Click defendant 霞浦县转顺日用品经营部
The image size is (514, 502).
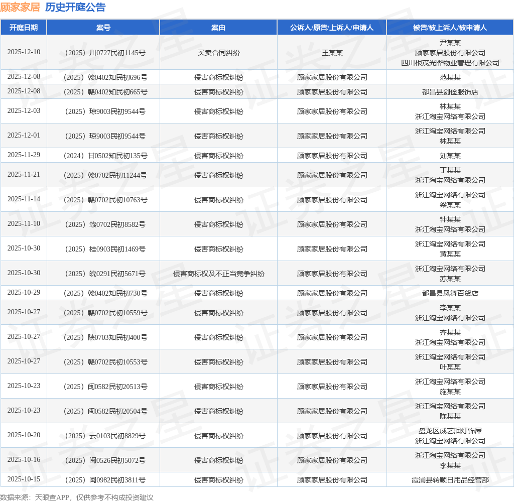[450, 480]
